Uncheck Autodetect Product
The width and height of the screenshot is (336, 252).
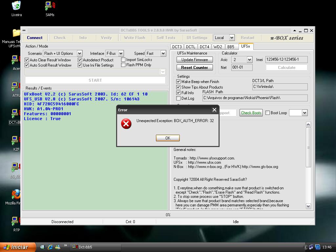pyautogui.click(x=80, y=60)
